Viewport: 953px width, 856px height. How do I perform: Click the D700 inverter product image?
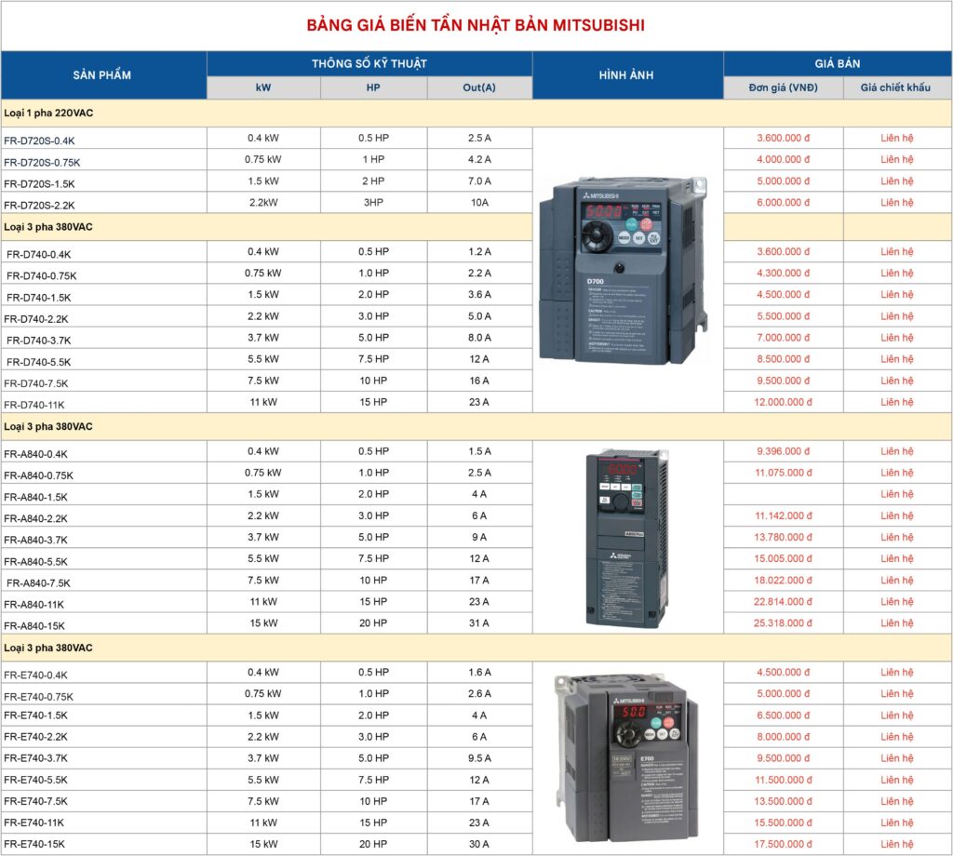coord(625,271)
